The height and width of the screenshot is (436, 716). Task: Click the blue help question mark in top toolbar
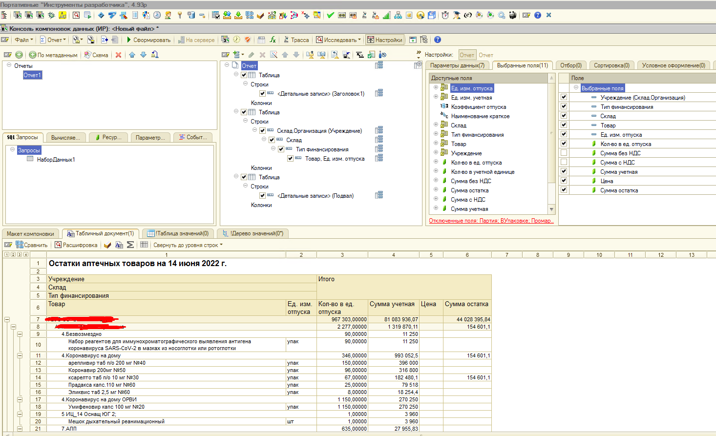tap(538, 15)
